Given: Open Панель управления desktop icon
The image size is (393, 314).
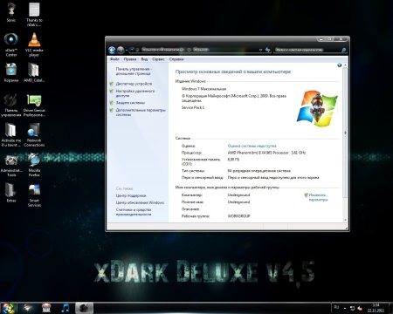Looking at the screenshot, I should click(x=11, y=105).
